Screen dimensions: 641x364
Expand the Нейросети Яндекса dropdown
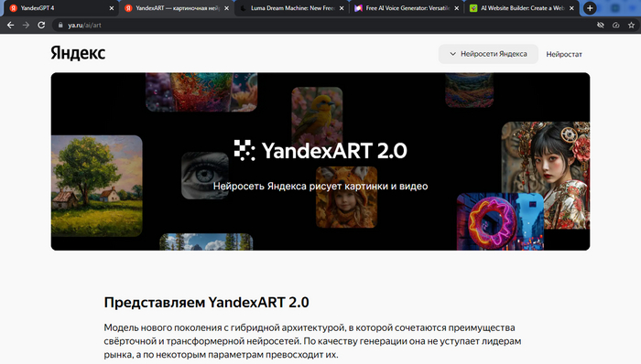pyautogui.click(x=488, y=54)
